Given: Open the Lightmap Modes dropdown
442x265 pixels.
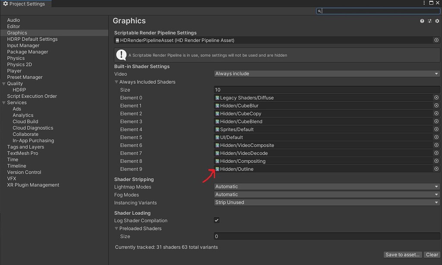Looking at the screenshot, I should 327,187.
